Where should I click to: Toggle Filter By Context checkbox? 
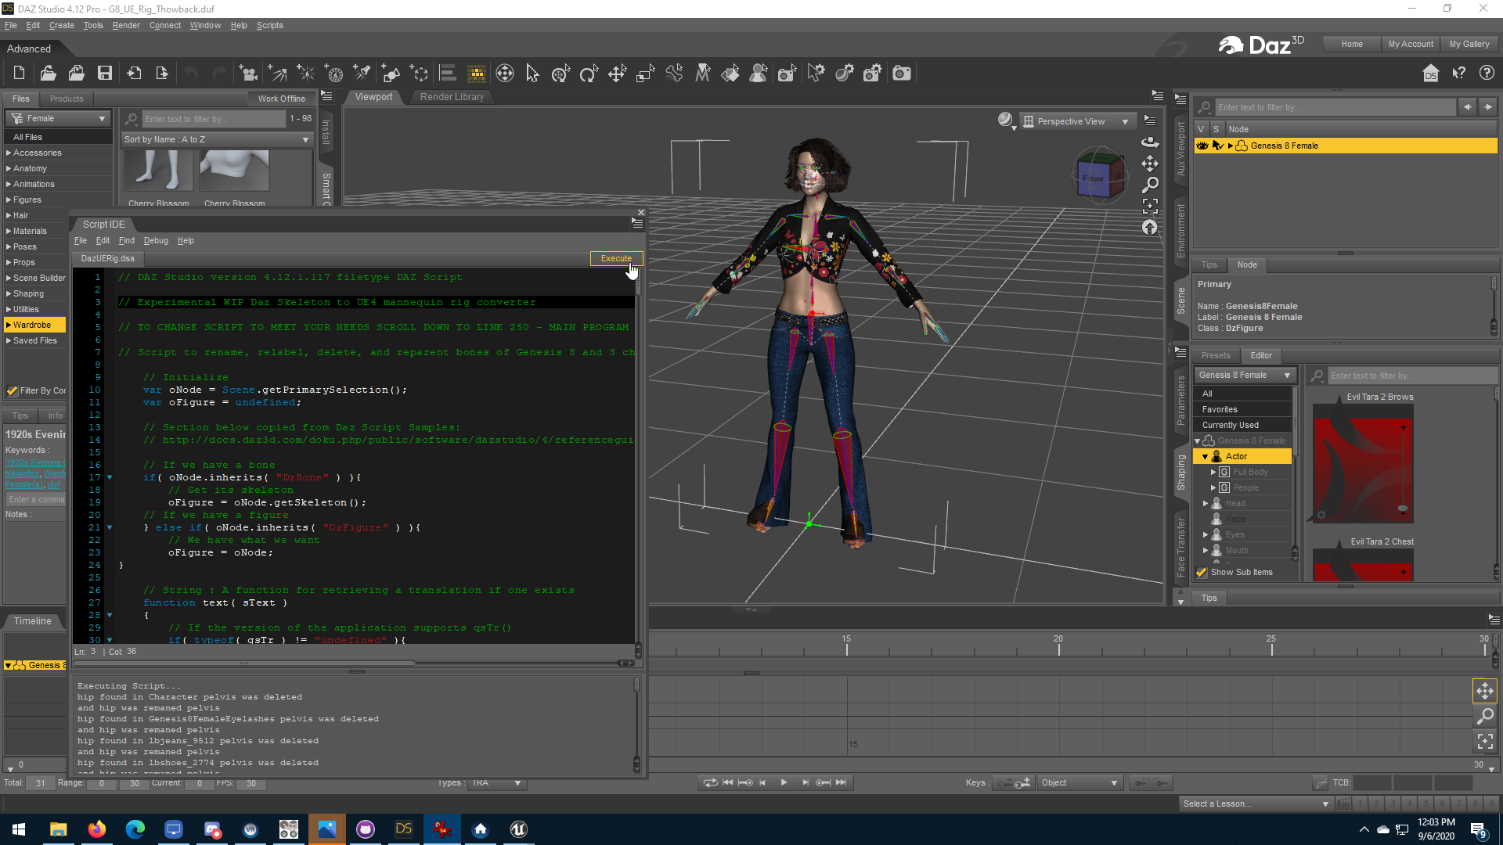[x=13, y=390]
